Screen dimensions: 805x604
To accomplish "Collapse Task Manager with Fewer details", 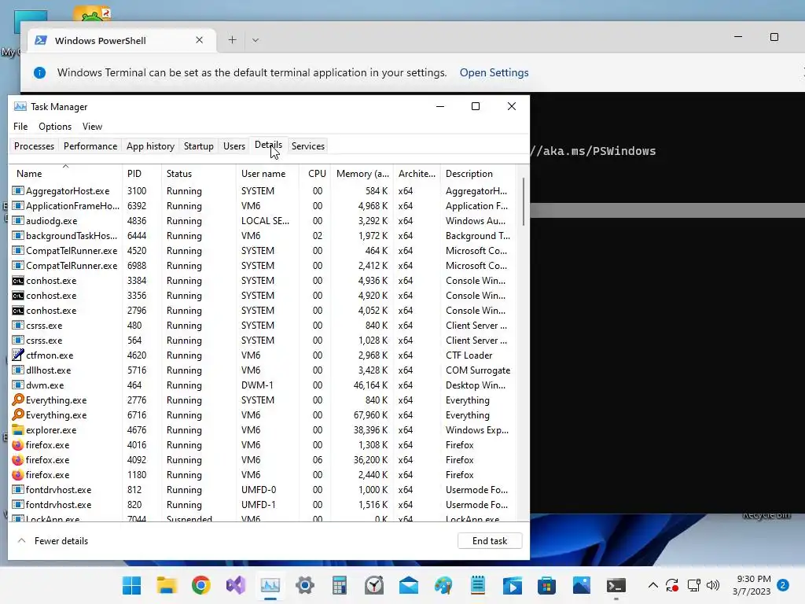I will coord(53,541).
